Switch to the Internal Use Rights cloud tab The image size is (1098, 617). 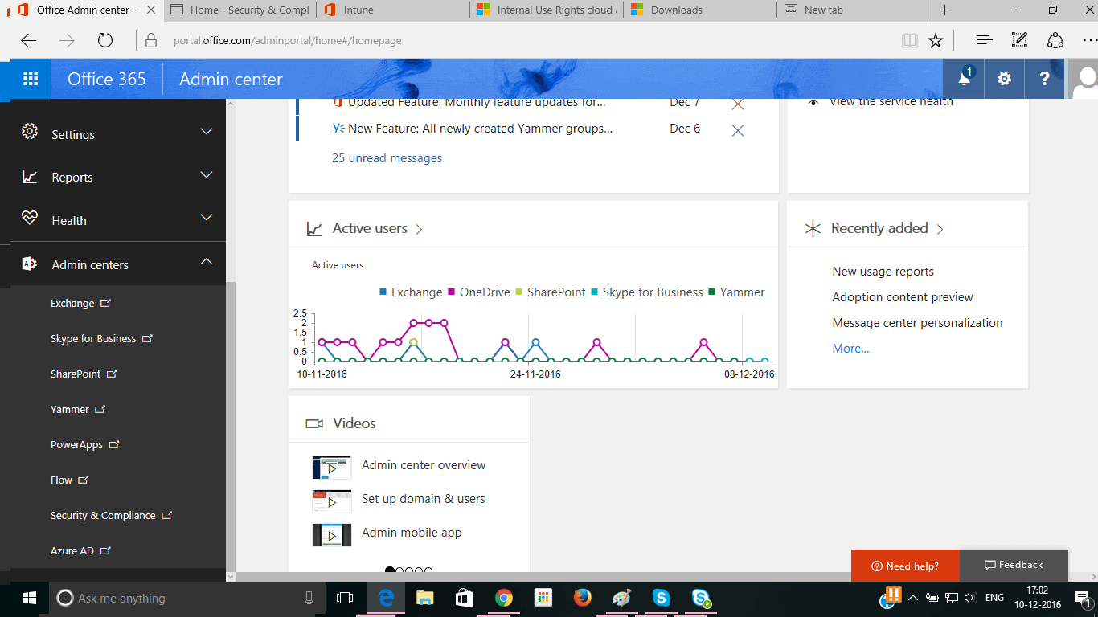[x=547, y=10]
